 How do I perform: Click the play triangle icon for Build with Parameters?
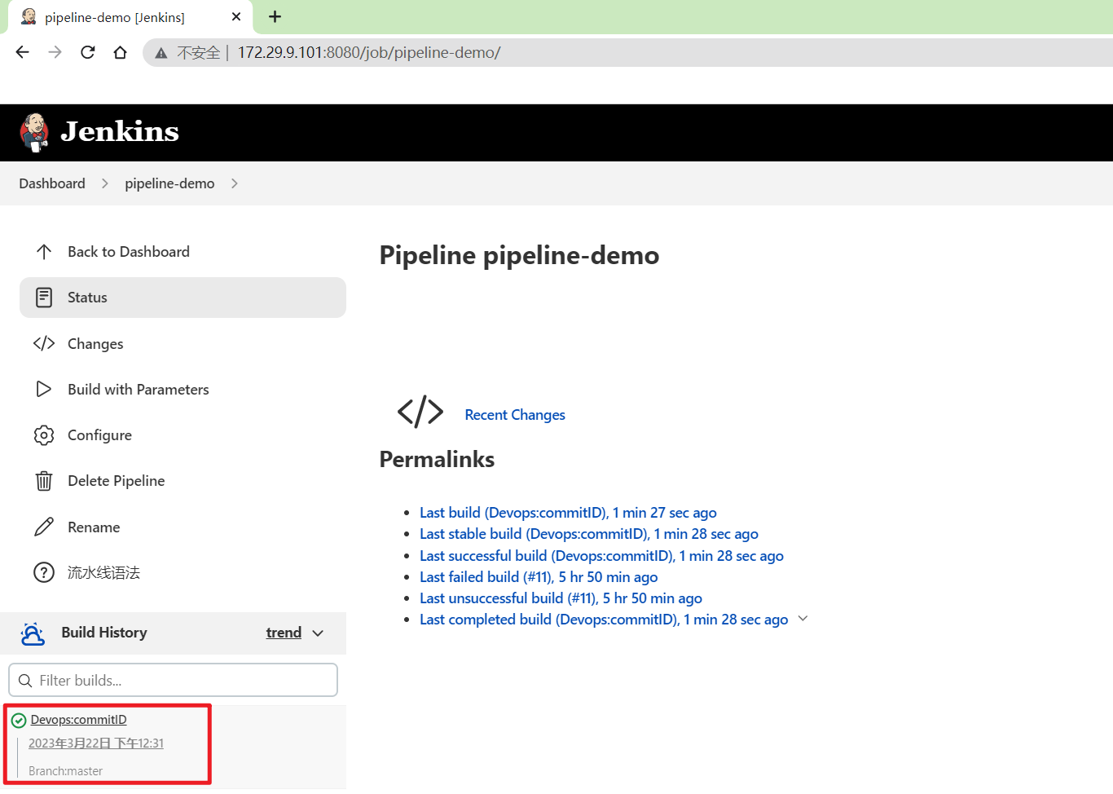44,389
